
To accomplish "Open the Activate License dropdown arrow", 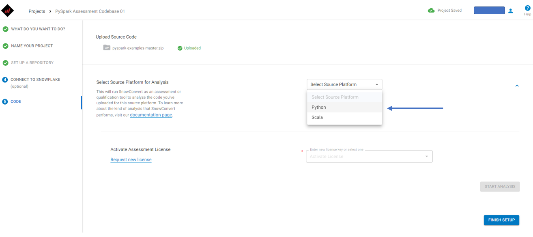I will [x=427, y=157].
